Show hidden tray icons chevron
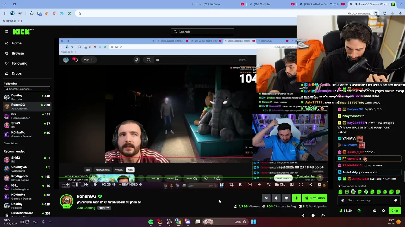 click(50, 222)
